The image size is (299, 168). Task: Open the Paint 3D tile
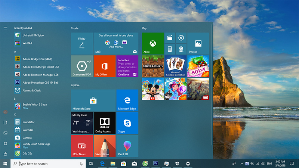click(127, 146)
